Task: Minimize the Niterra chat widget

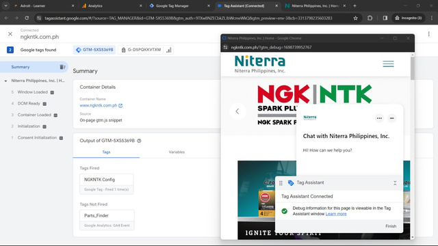Action: click(x=392, y=118)
